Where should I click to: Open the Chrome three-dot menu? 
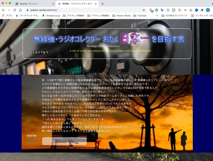[x=212, y=10]
